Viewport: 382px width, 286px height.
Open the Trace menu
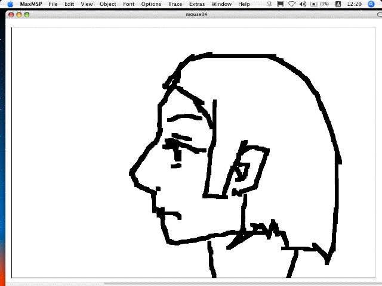175,4
